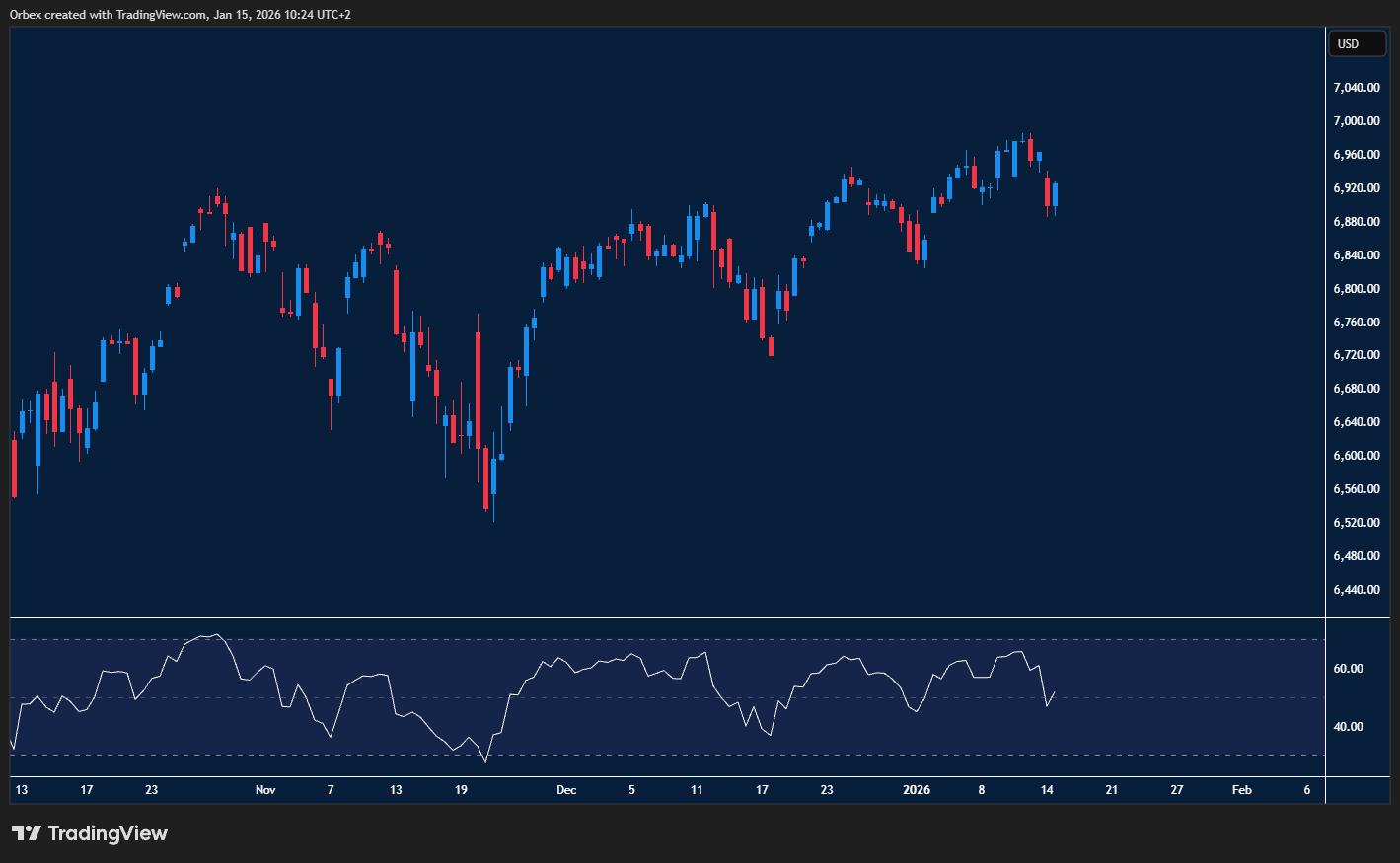Select the Dec label on time axis

pos(566,790)
